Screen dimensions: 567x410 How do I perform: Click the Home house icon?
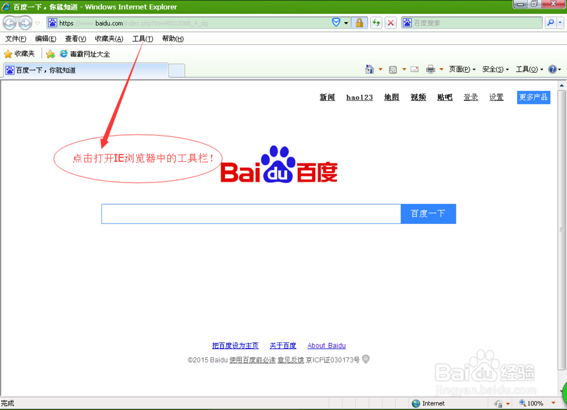(x=369, y=69)
